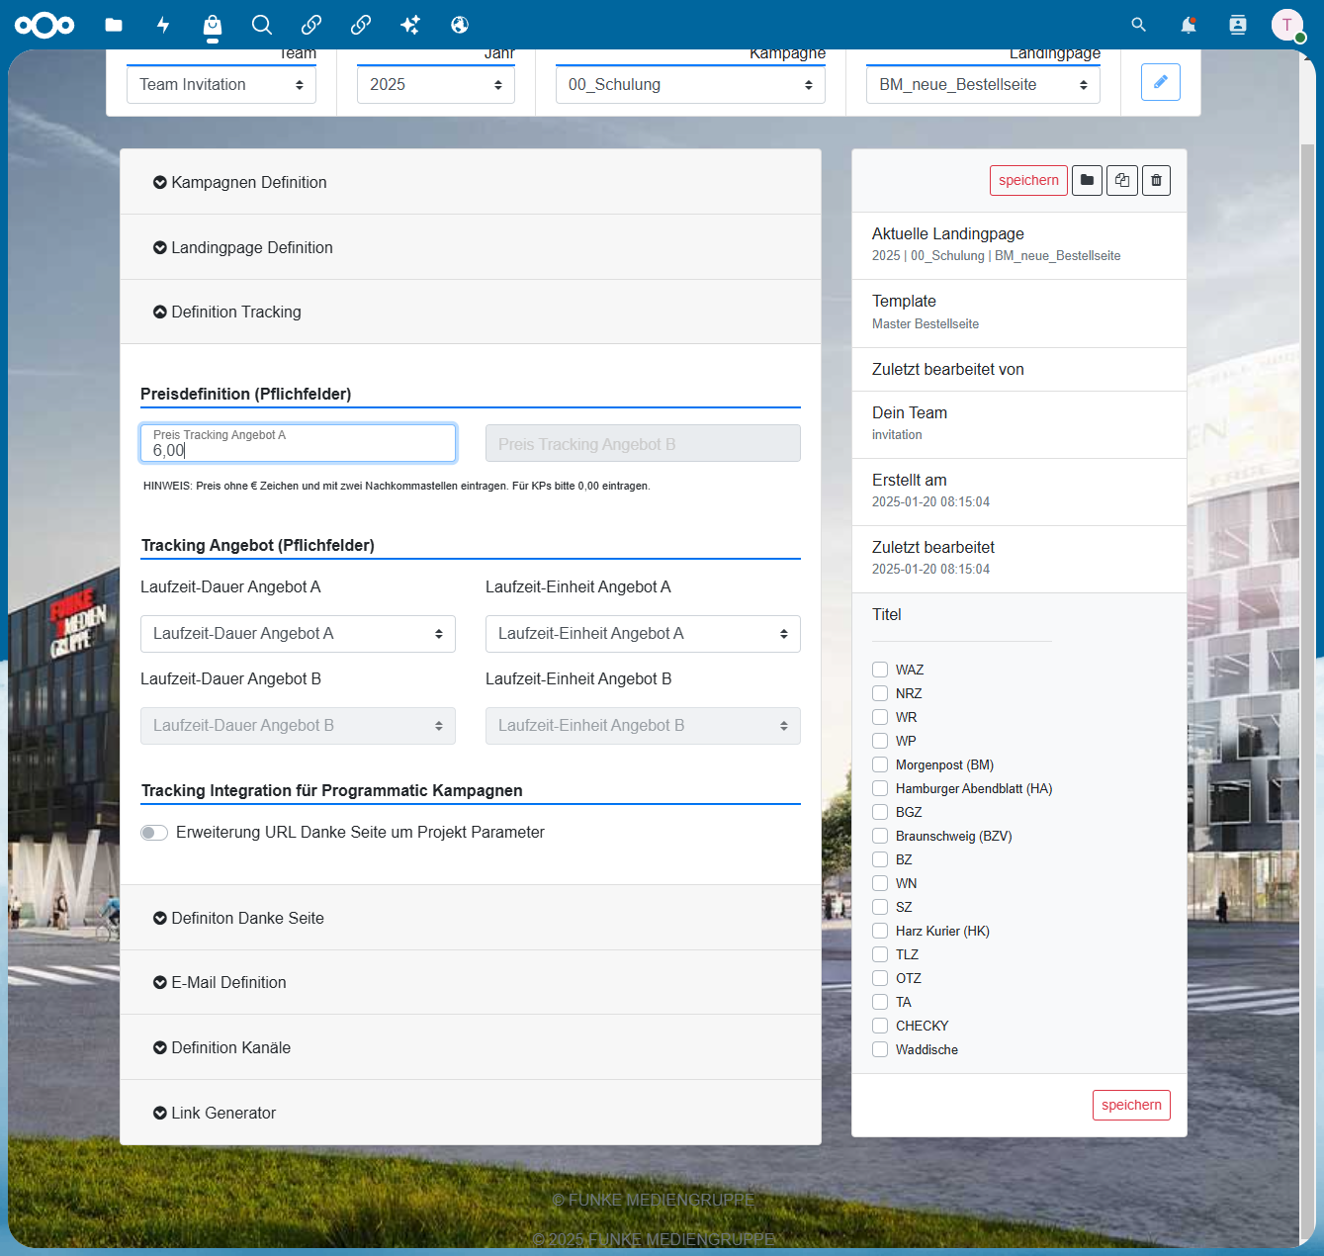Click the blue pencil edit button
This screenshot has height=1256, width=1324.
pos(1161,82)
